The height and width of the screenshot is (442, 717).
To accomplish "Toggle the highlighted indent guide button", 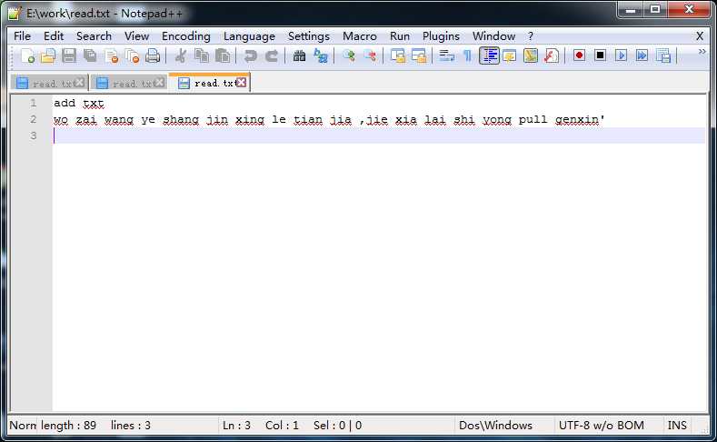I will [x=489, y=55].
